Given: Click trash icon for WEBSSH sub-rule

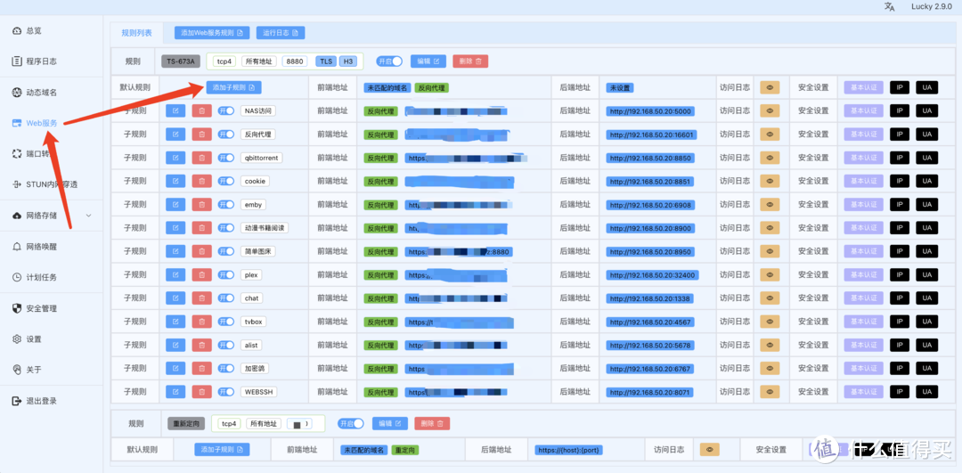Looking at the screenshot, I should [x=202, y=392].
